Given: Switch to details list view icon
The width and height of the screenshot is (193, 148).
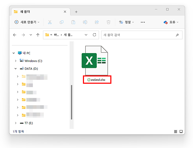Looking at the screenshot, I should pos(176,131).
